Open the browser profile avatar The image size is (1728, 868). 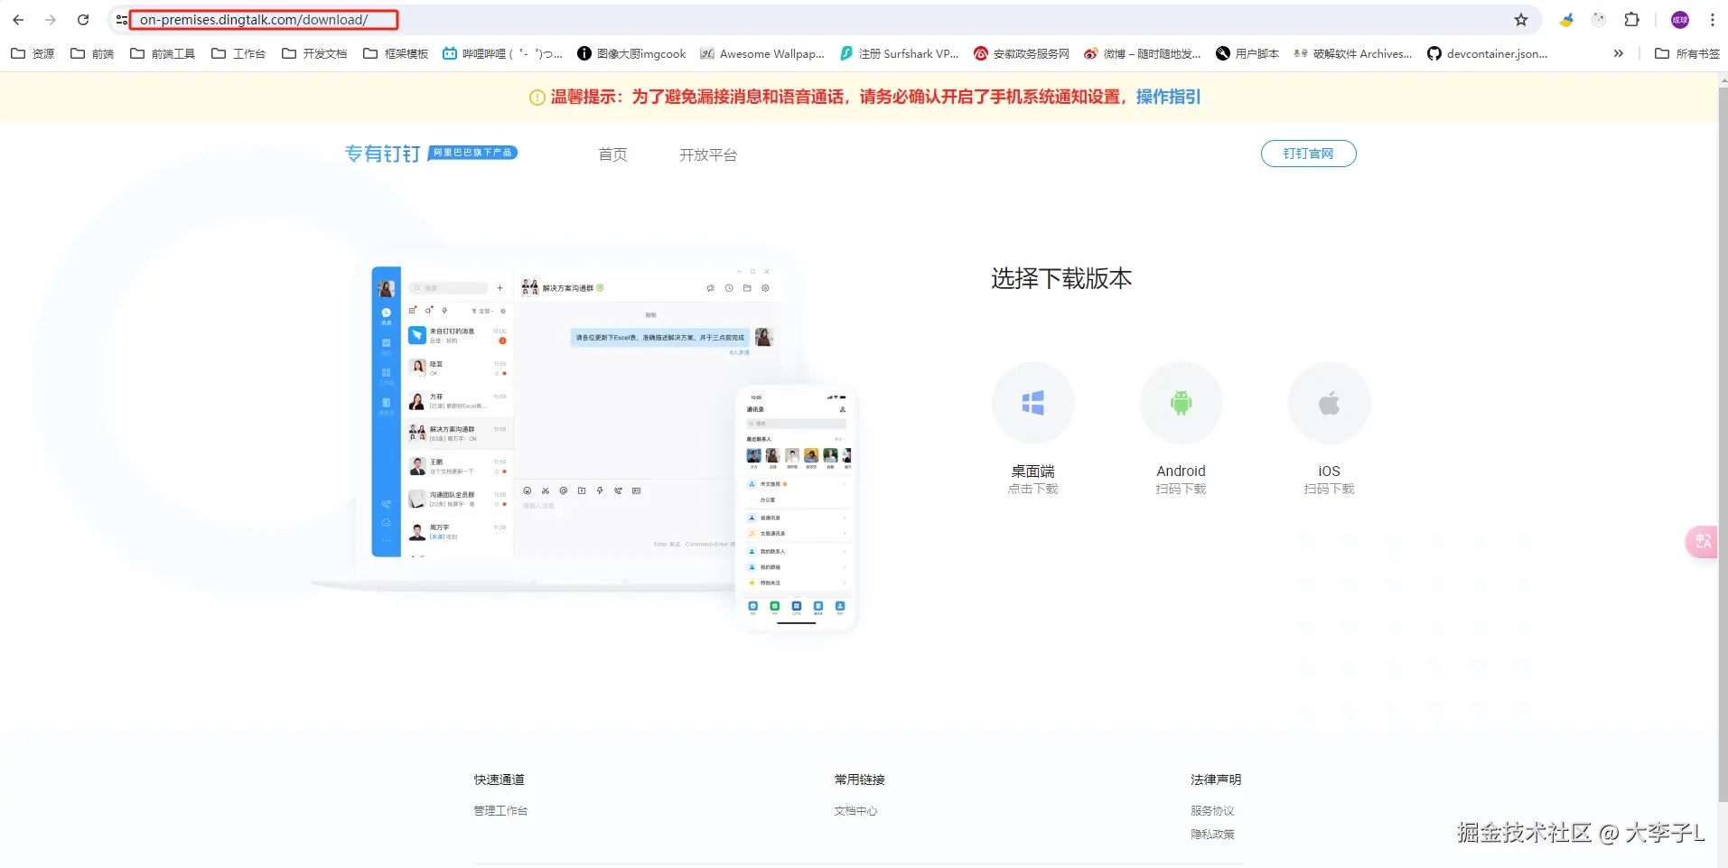tap(1679, 19)
